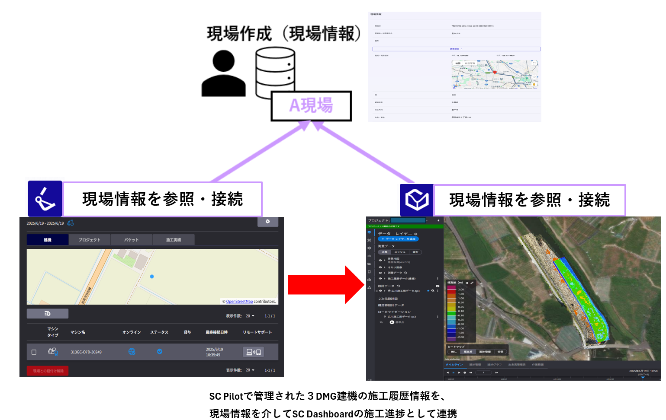
Task: Expand the 施工履歴データ(建機) tree
Action: click(385, 278)
